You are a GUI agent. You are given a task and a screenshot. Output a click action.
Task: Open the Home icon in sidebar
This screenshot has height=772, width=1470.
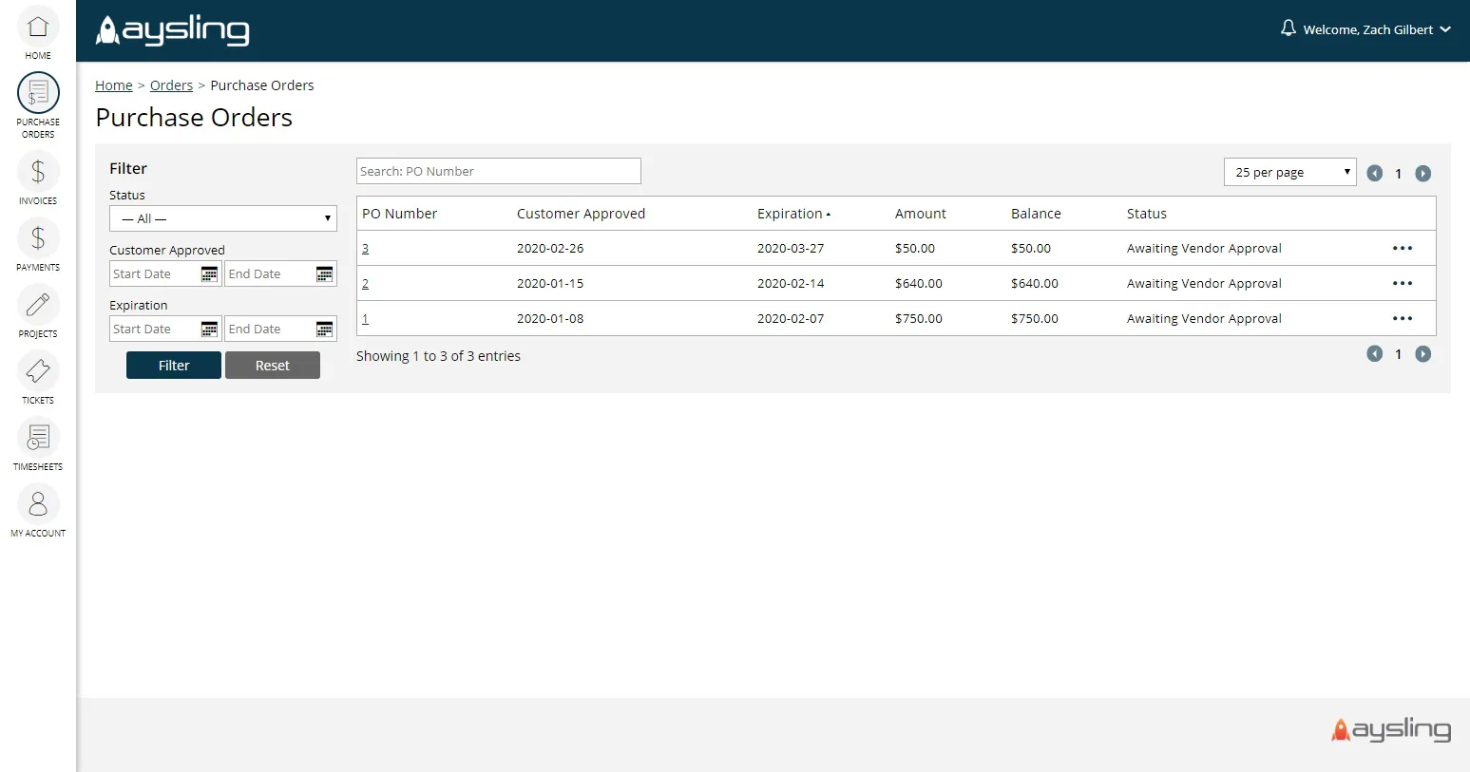(37, 28)
